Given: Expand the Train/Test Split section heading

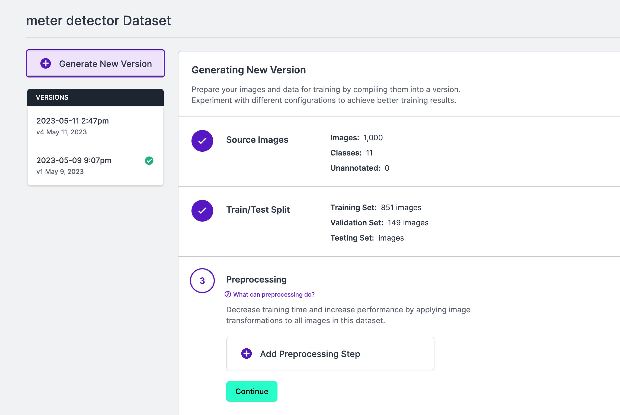Looking at the screenshot, I should (x=258, y=210).
